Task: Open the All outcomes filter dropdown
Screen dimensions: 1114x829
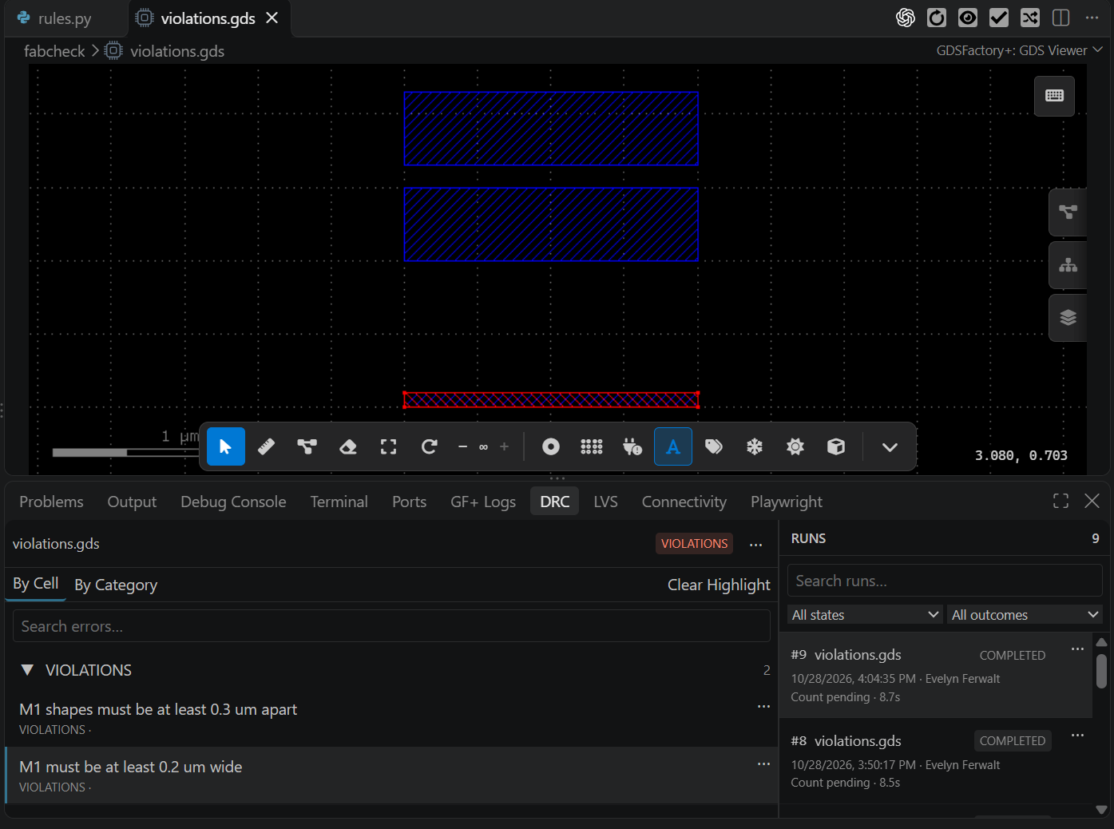Action: pos(1025,614)
